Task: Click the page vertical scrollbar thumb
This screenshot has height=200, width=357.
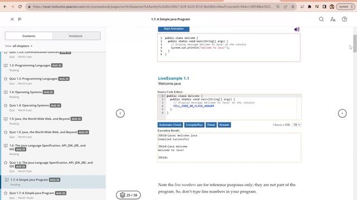Action: (x=355, y=44)
